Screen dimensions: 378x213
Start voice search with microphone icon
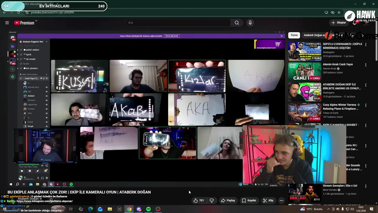click(250, 23)
